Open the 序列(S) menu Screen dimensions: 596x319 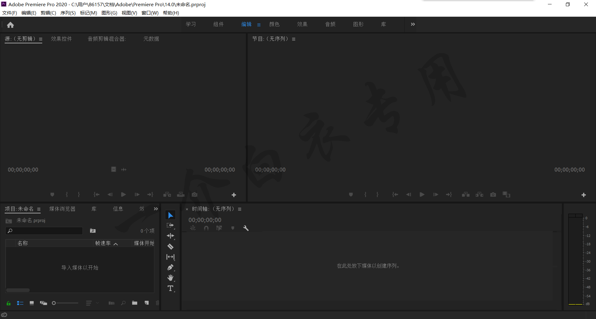click(68, 13)
